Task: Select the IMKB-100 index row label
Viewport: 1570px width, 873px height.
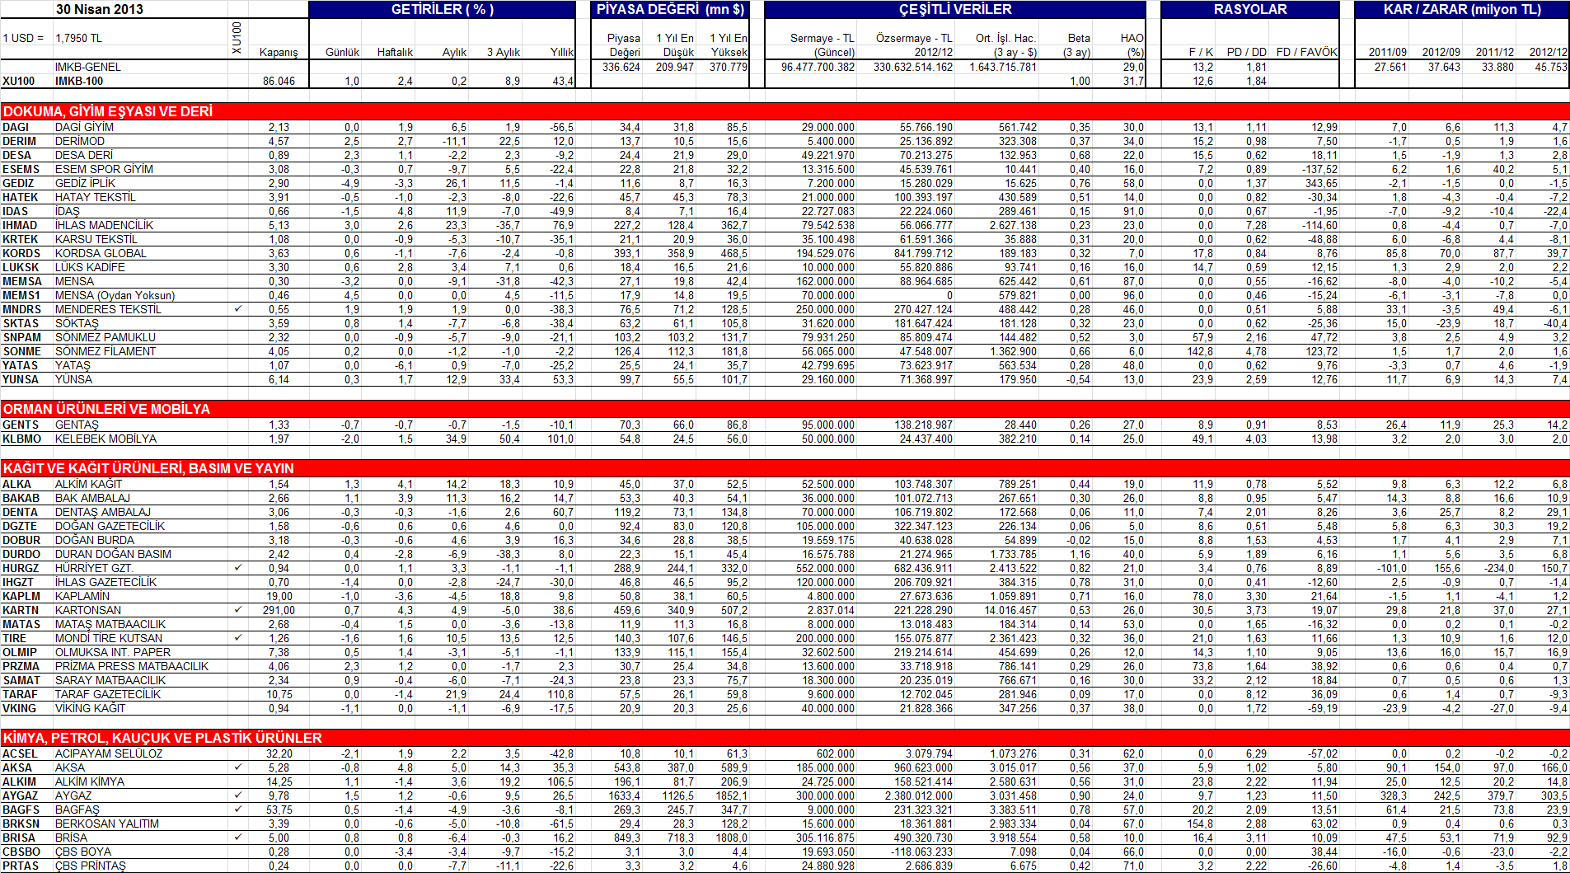Action: [79, 81]
